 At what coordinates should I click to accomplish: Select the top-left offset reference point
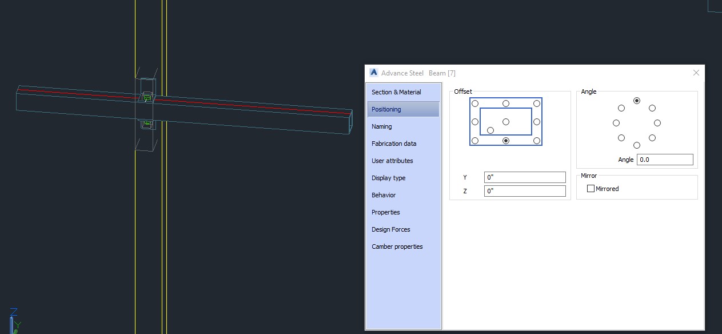point(475,104)
